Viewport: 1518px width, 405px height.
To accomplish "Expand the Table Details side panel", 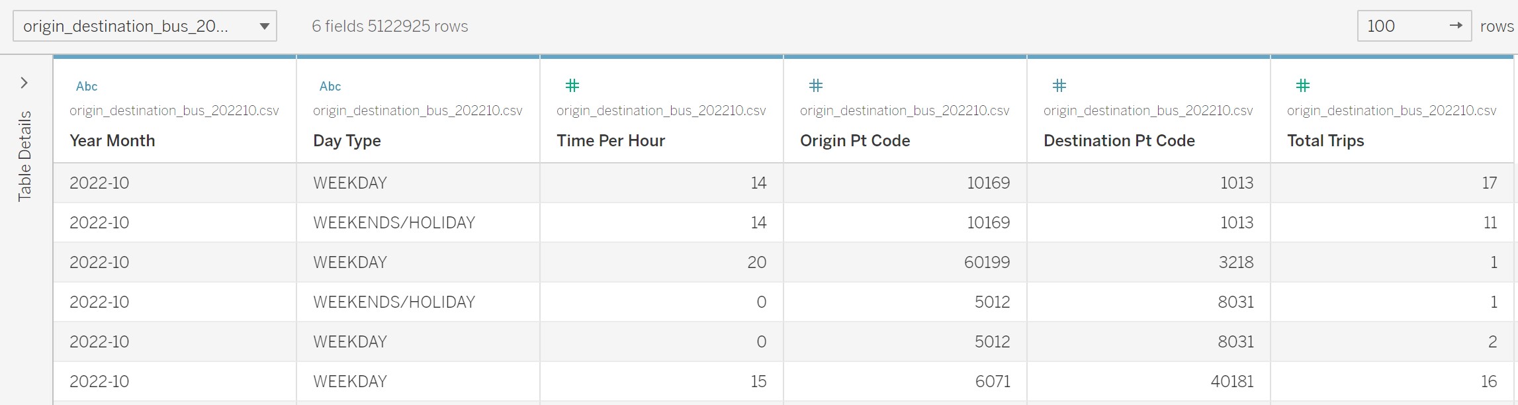I will (x=24, y=83).
